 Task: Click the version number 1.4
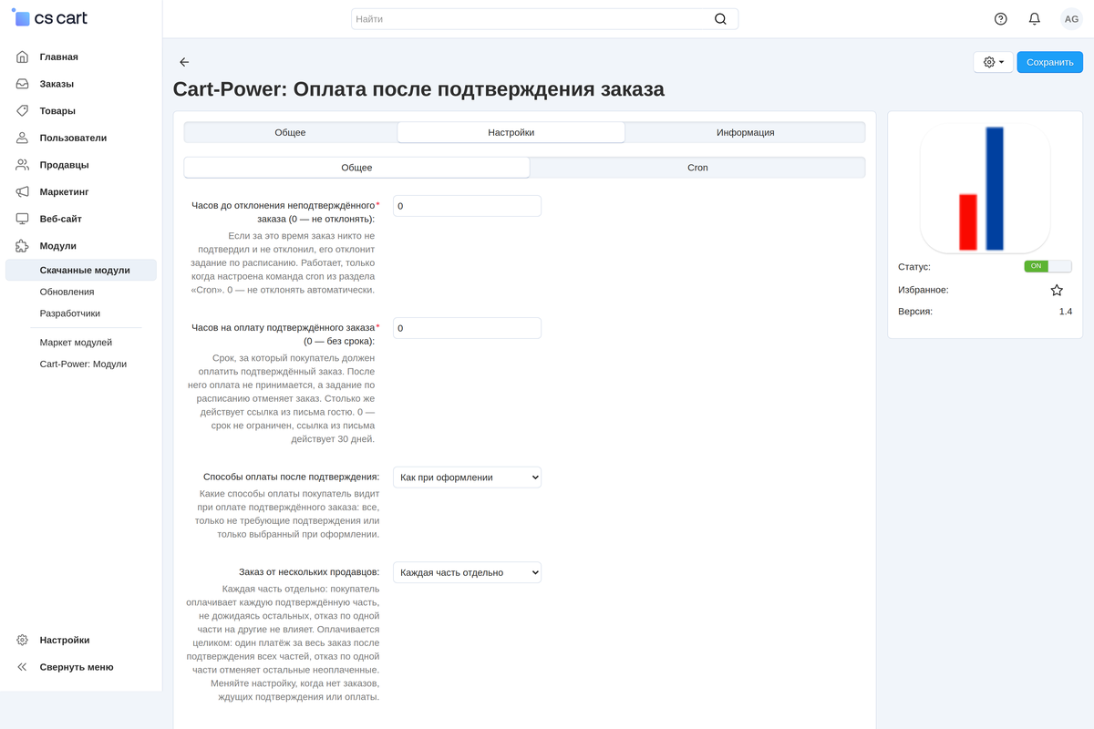tap(1065, 312)
